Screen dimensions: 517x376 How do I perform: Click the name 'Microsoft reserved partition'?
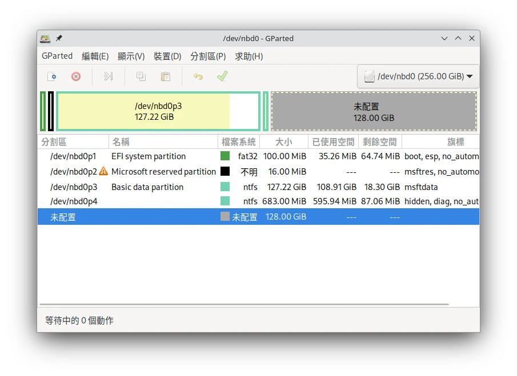tap(163, 172)
